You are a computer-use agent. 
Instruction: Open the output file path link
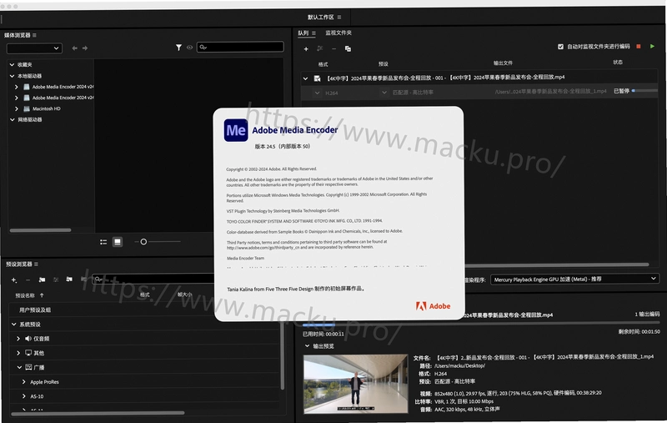pyautogui.click(x=550, y=92)
